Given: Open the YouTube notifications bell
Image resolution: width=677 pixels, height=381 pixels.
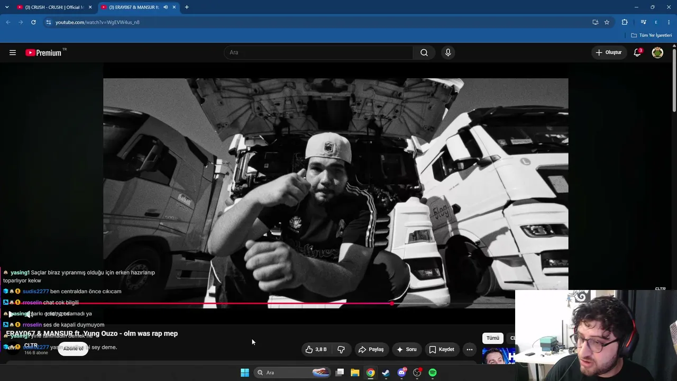Looking at the screenshot, I should pyautogui.click(x=637, y=52).
